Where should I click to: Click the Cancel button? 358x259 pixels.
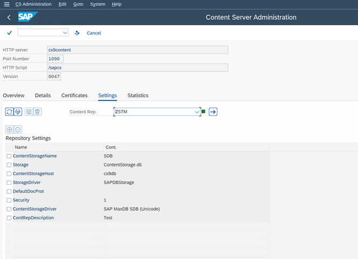point(94,33)
